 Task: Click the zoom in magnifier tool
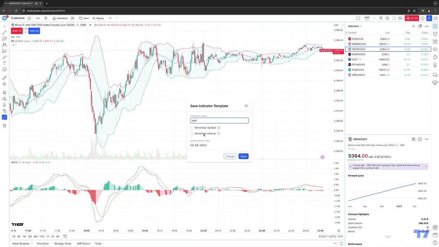pyautogui.click(x=4, y=84)
